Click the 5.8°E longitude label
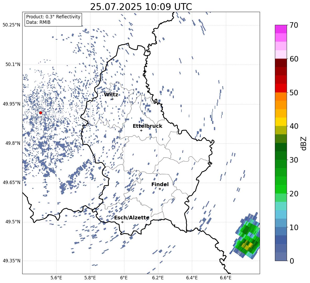The width and height of the screenshot is (310, 283). click(x=90, y=278)
